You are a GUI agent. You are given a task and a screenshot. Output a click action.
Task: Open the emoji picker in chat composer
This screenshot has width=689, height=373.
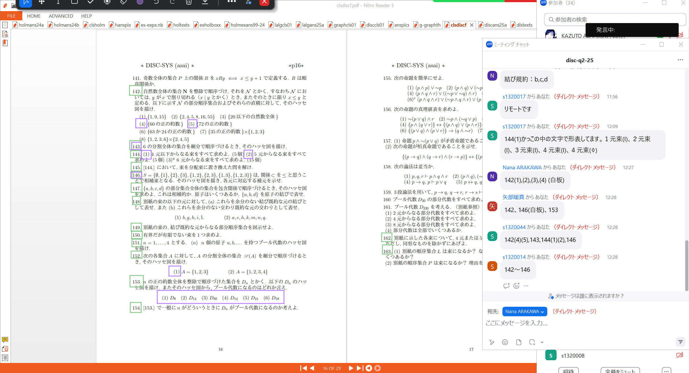click(x=505, y=342)
